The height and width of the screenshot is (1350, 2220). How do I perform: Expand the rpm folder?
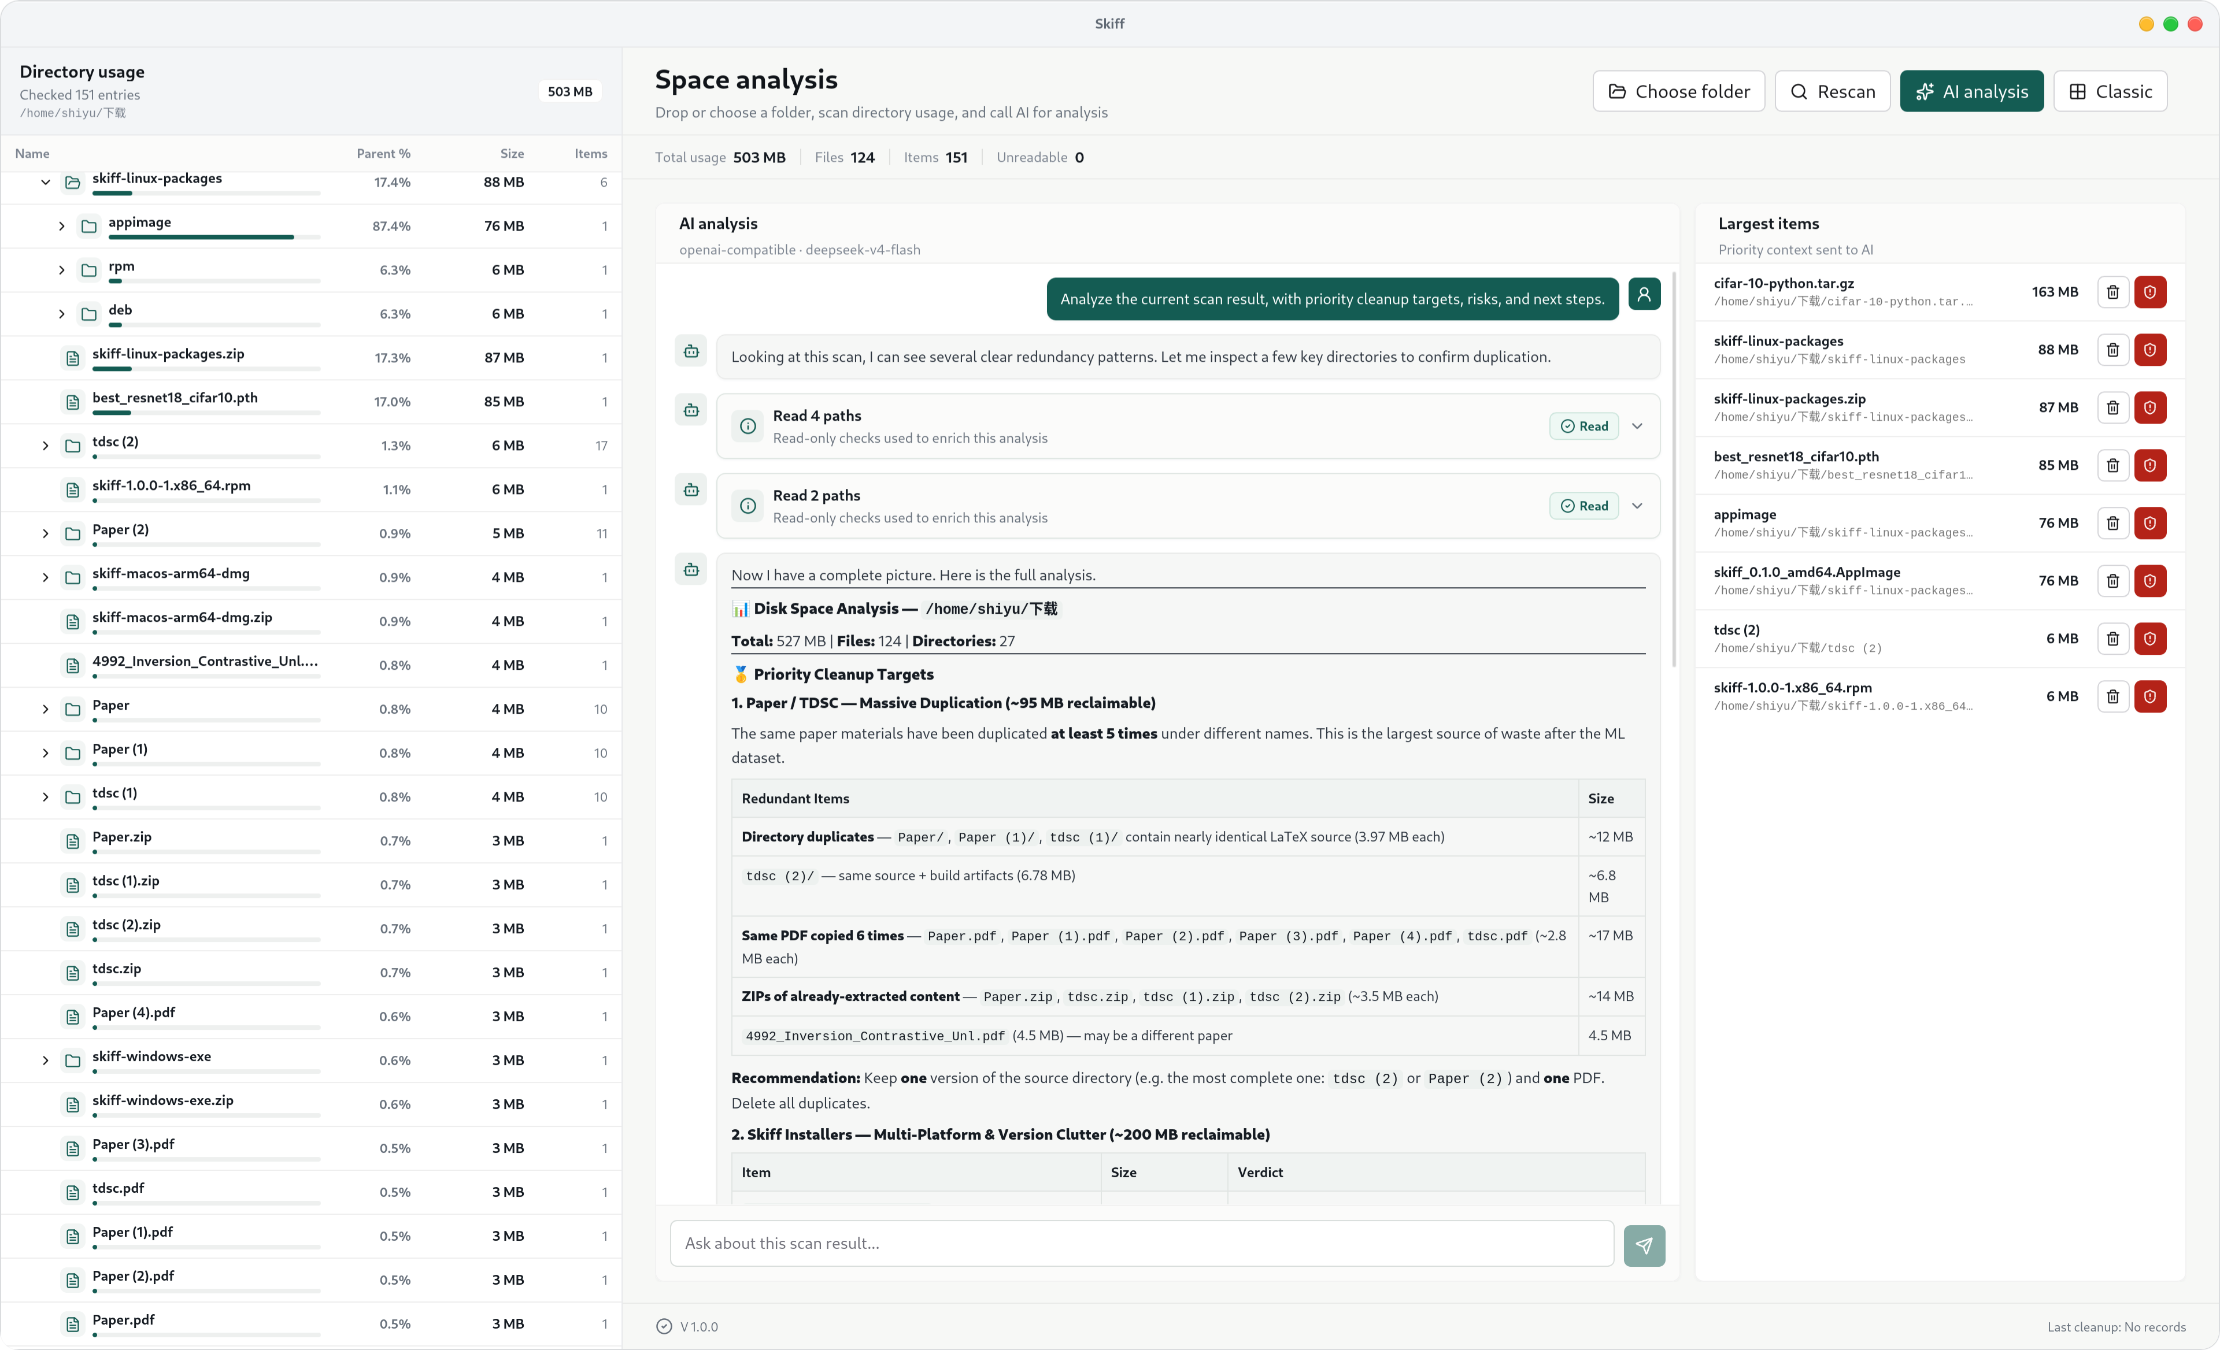click(x=61, y=270)
